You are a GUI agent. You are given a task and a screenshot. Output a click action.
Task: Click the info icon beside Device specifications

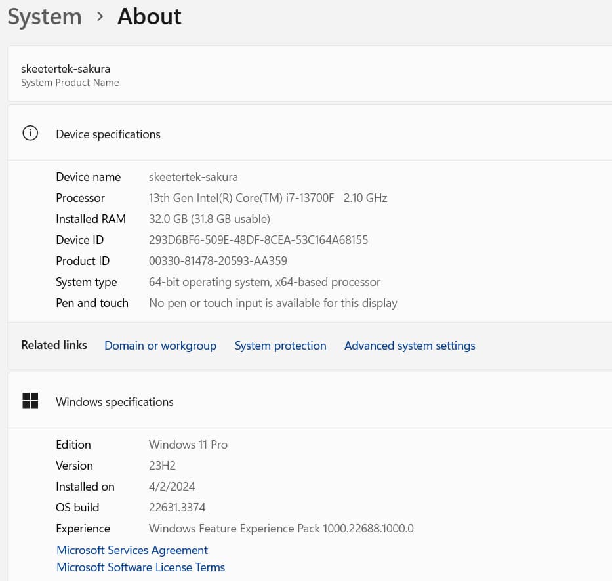click(x=30, y=134)
